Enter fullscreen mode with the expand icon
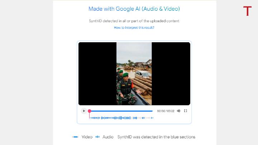This screenshot has height=145, width=258. click(x=185, y=111)
